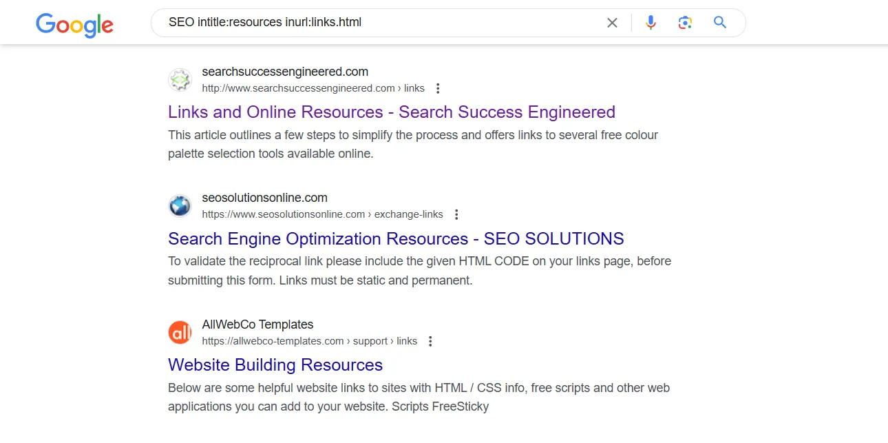The image size is (888, 443).
Task: Click the searchsuccessengineered.com site name
Action: pyautogui.click(x=285, y=72)
